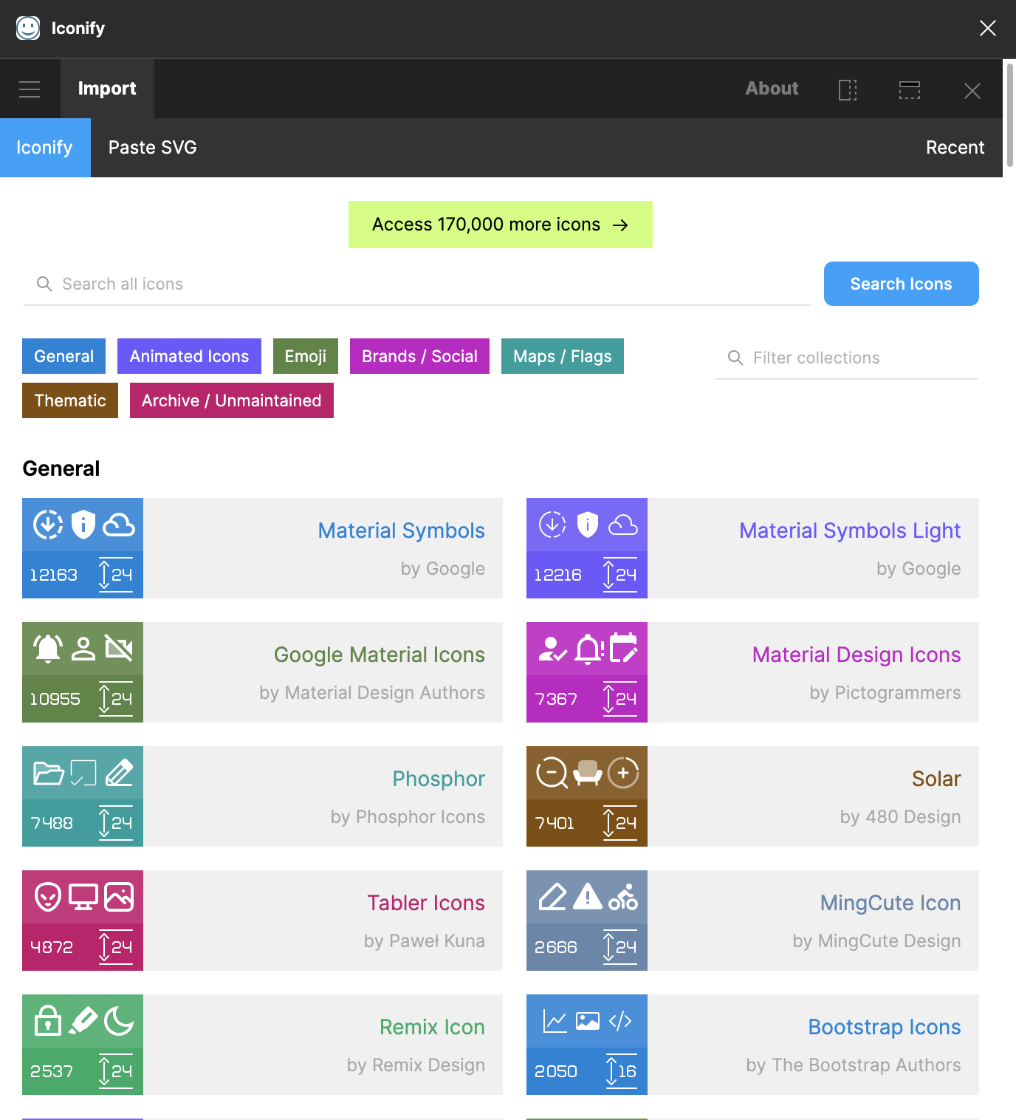Filter by Animated Icons category
The width and height of the screenshot is (1016, 1120).
point(190,356)
